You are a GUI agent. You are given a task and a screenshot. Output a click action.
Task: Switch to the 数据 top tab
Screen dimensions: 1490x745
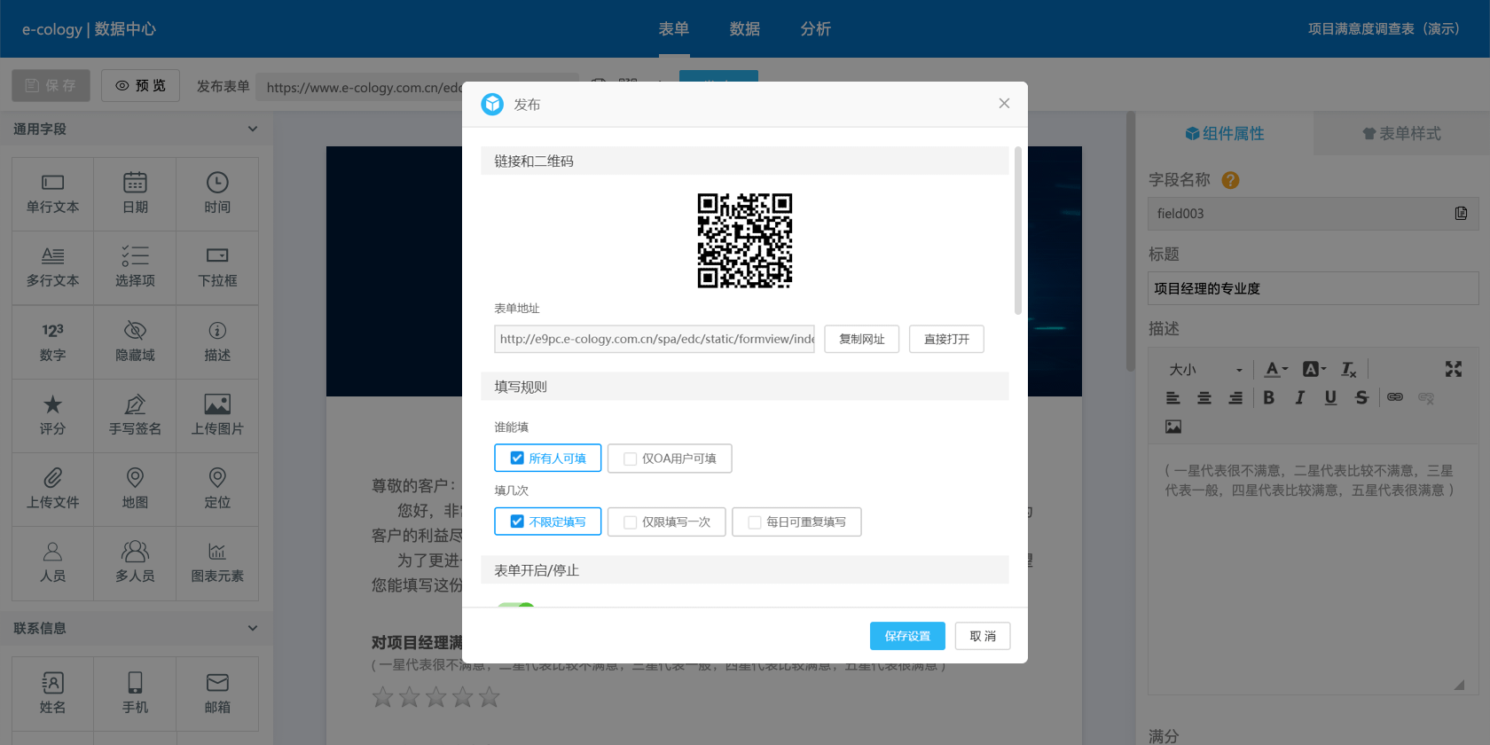[x=745, y=29]
